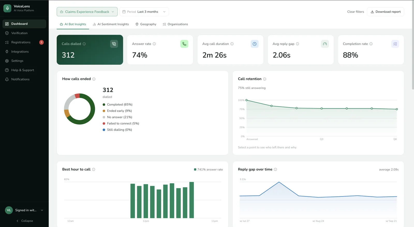Switch to the AI Sentiment Insights tab
The image size is (414, 227).
coord(111,24)
